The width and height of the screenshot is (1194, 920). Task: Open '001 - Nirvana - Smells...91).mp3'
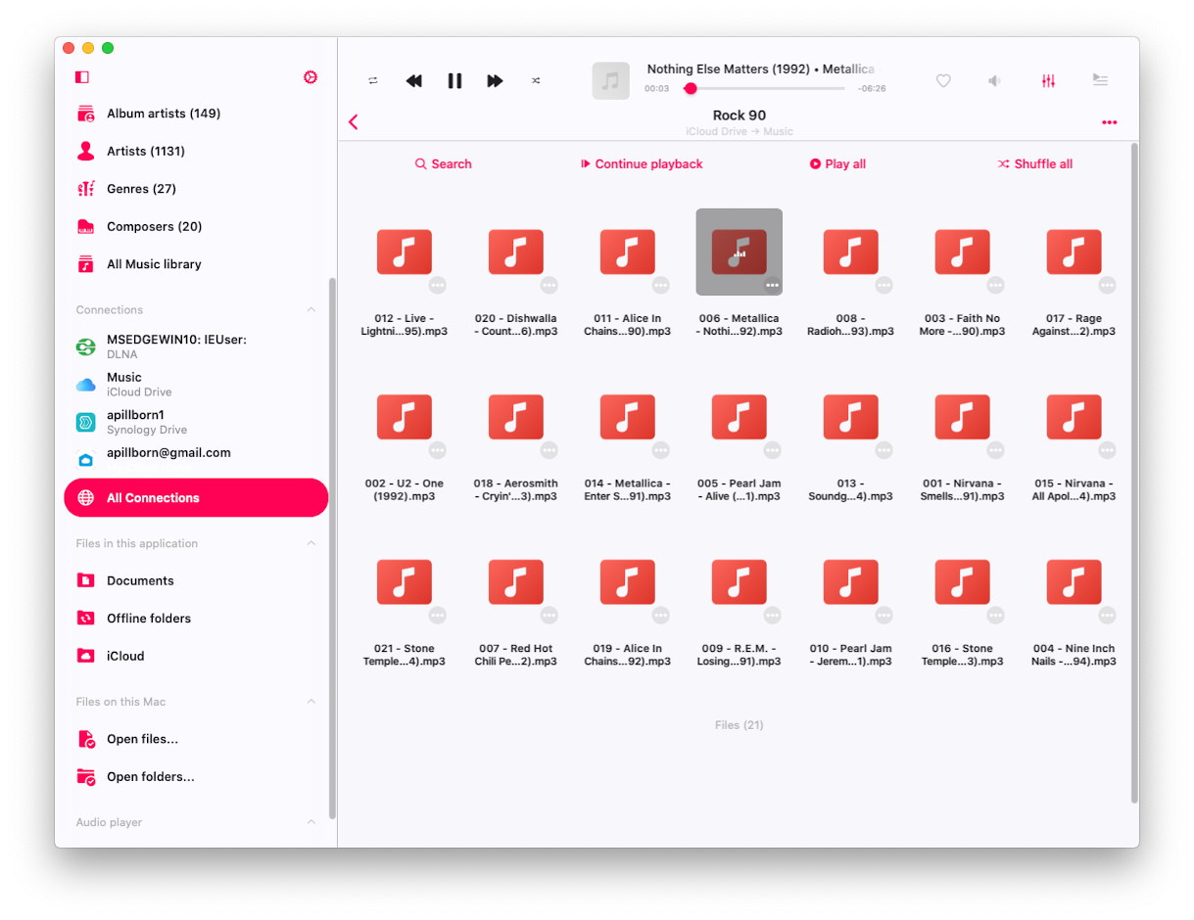(962, 418)
